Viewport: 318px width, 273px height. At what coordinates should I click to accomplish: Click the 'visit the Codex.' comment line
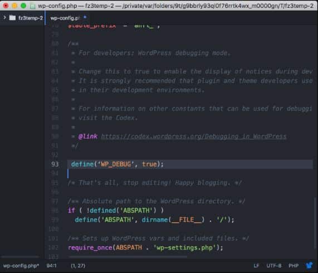[x=108, y=118]
